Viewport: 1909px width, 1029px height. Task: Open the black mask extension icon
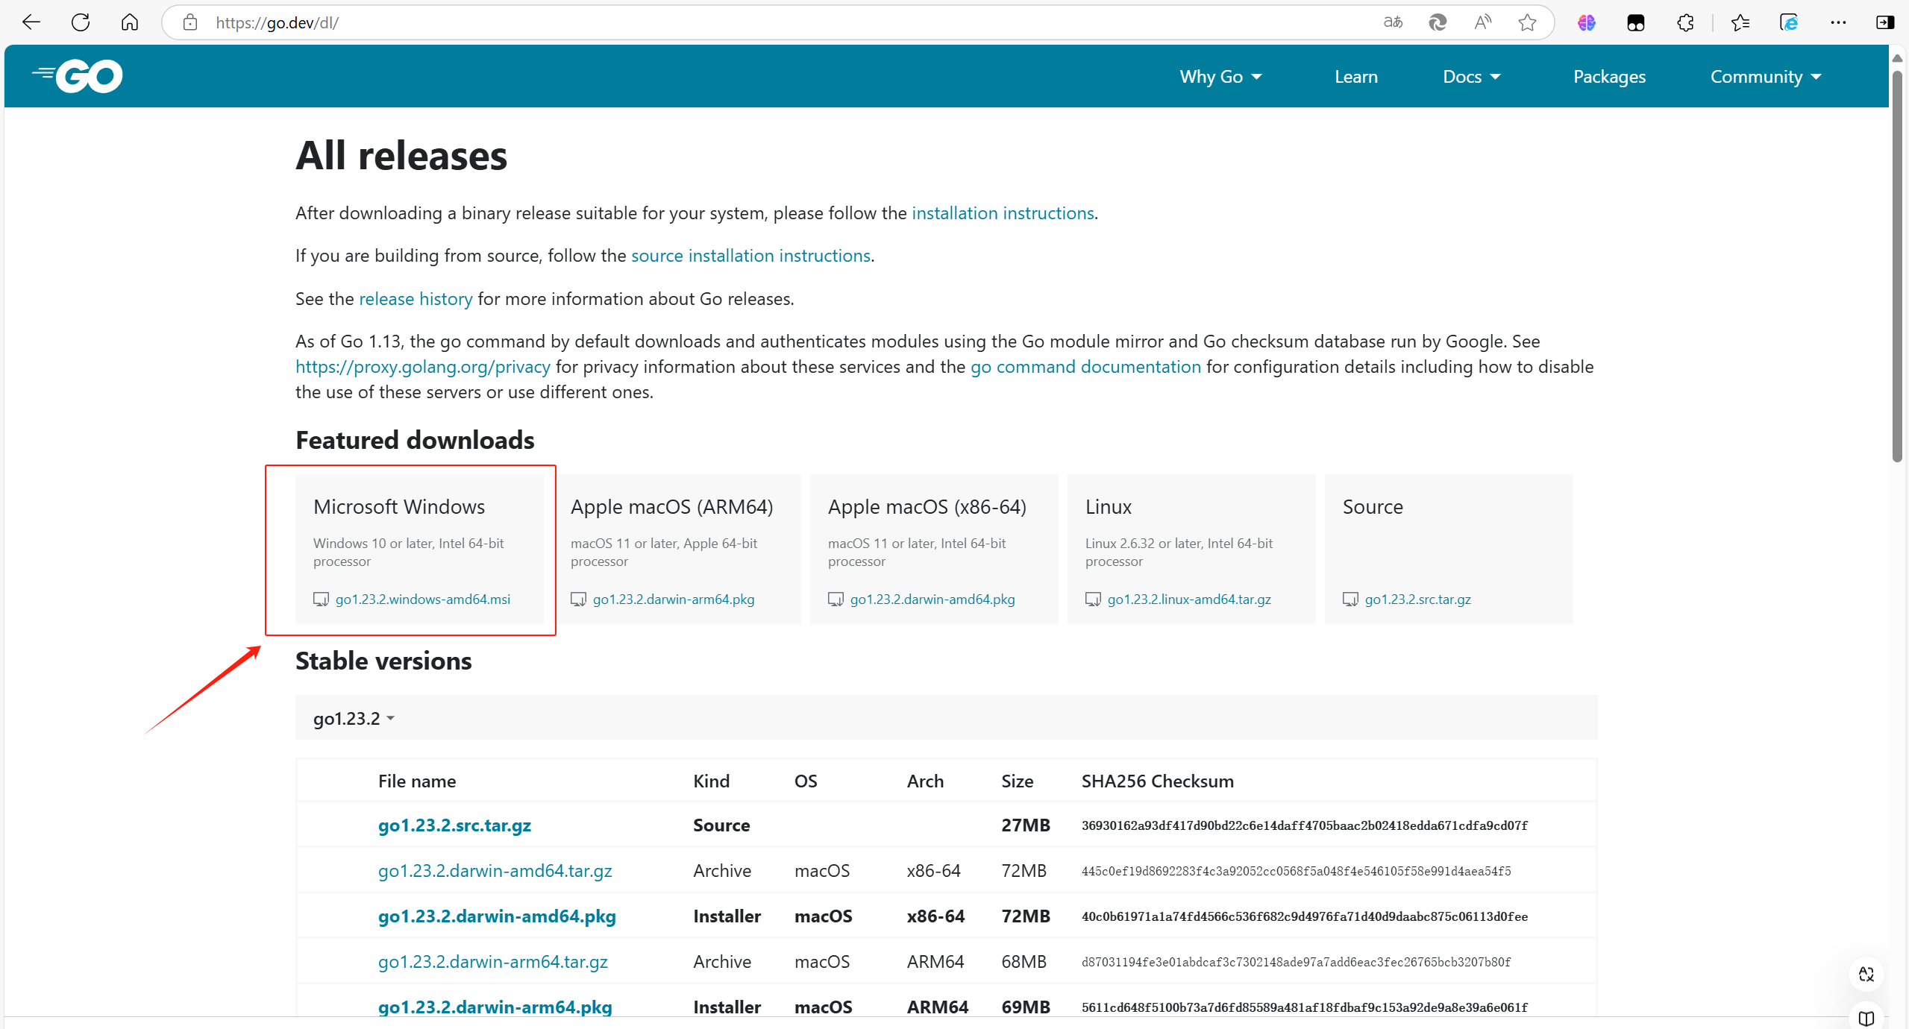click(1636, 22)
